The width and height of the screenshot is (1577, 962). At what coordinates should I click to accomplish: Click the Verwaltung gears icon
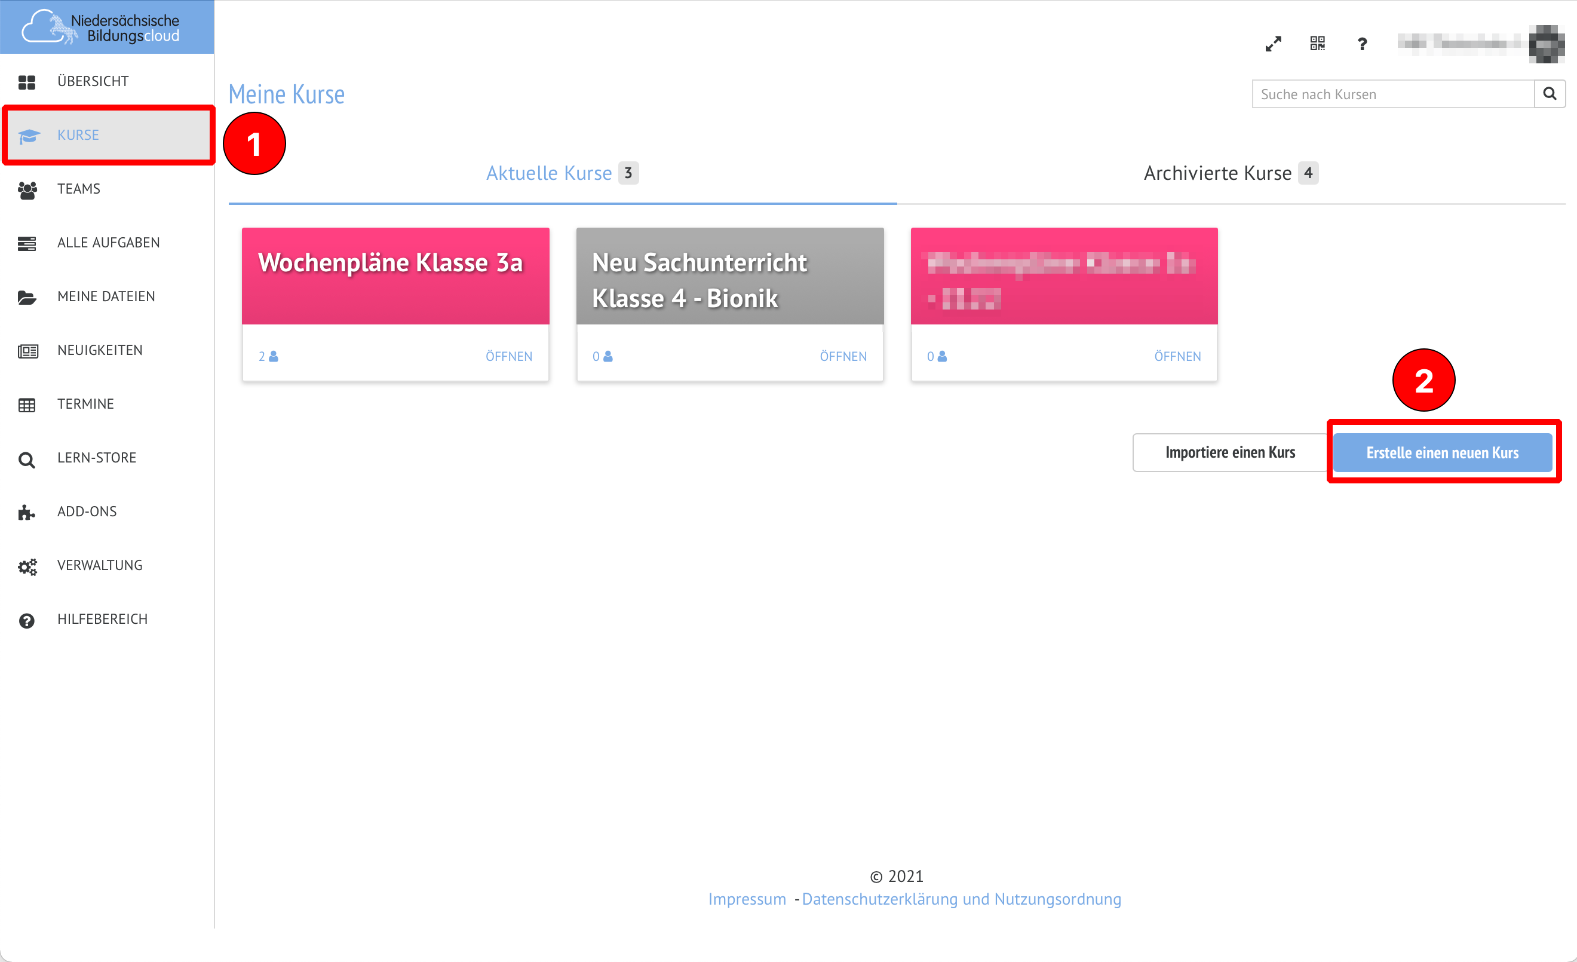tap(27, 566)
